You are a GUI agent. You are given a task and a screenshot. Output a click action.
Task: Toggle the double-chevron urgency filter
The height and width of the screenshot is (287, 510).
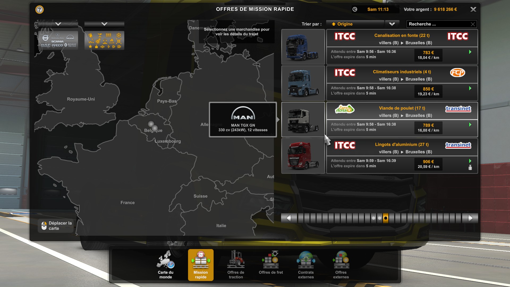[x=114, y=47]
